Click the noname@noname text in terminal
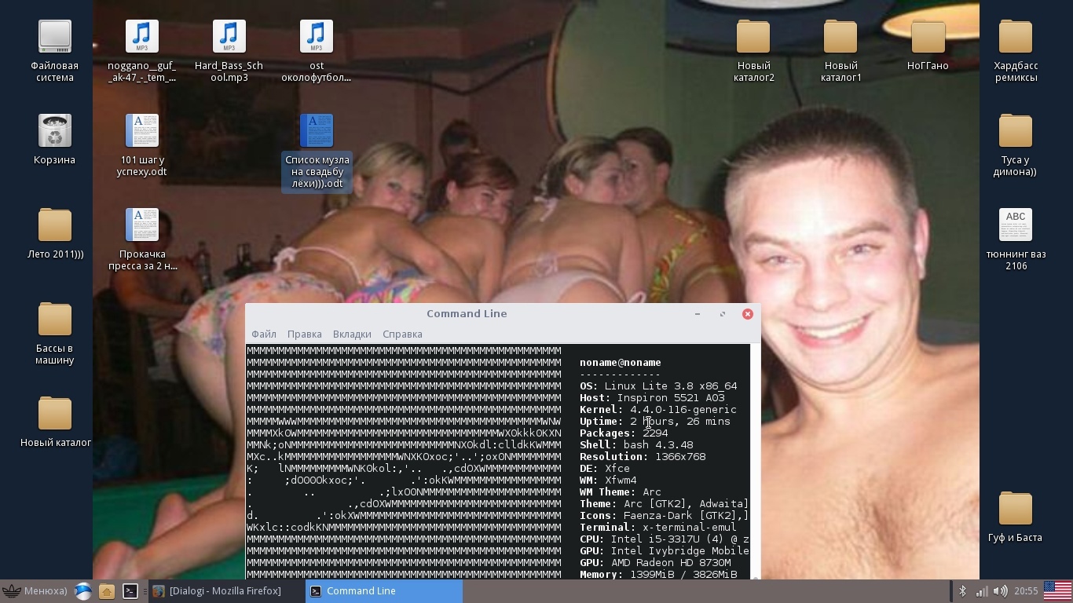1073x603 pixels. point(621,363)
